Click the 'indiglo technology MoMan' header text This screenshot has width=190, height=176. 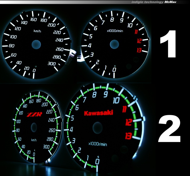coord(154,2)
